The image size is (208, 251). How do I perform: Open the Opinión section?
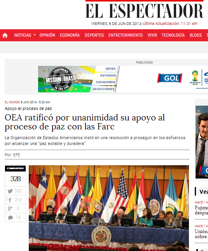(x=47, y=35)
